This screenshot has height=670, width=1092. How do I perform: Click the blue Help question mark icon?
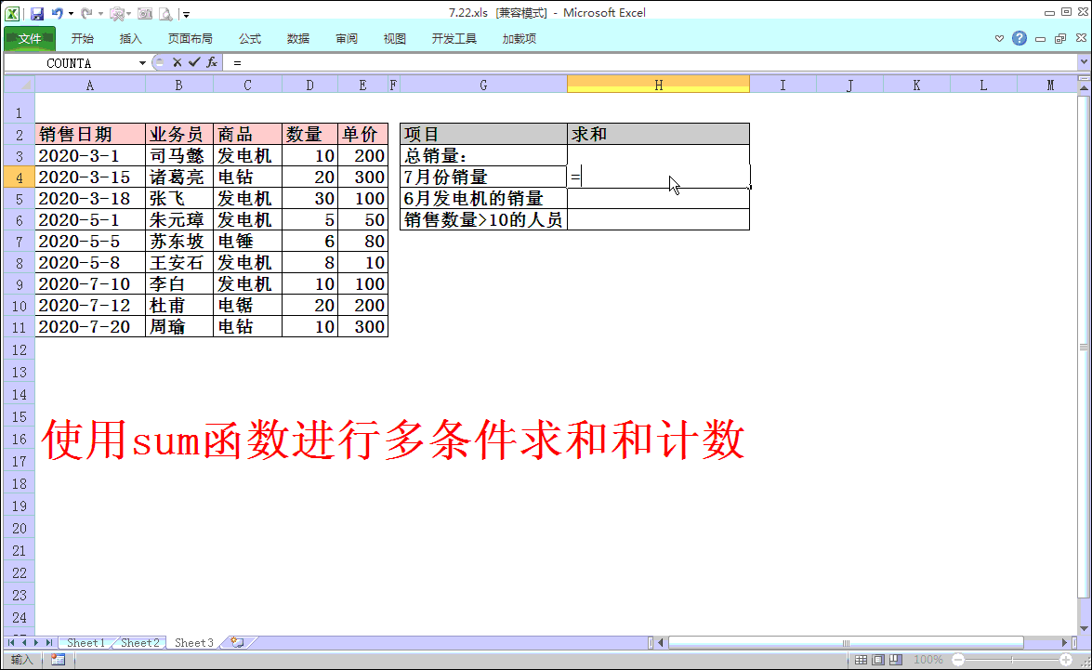[x=1020, y=38]
